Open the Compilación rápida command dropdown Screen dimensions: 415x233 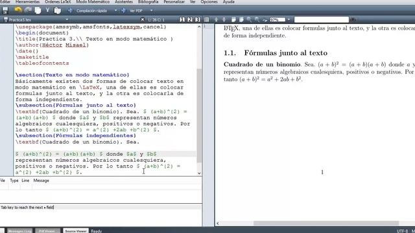115,10
